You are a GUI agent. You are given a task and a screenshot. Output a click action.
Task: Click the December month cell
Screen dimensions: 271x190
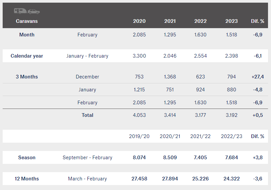87,77
